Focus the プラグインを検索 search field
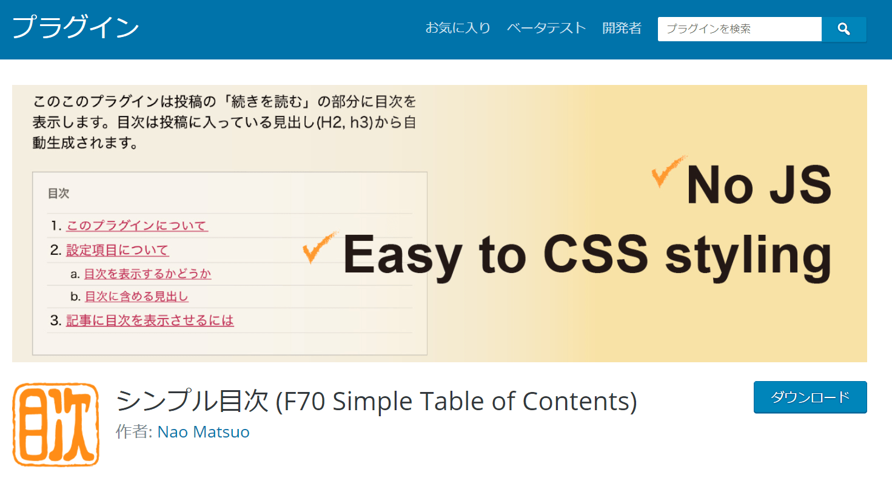Viewport: 892px width, 483px height. coord(740,29)
